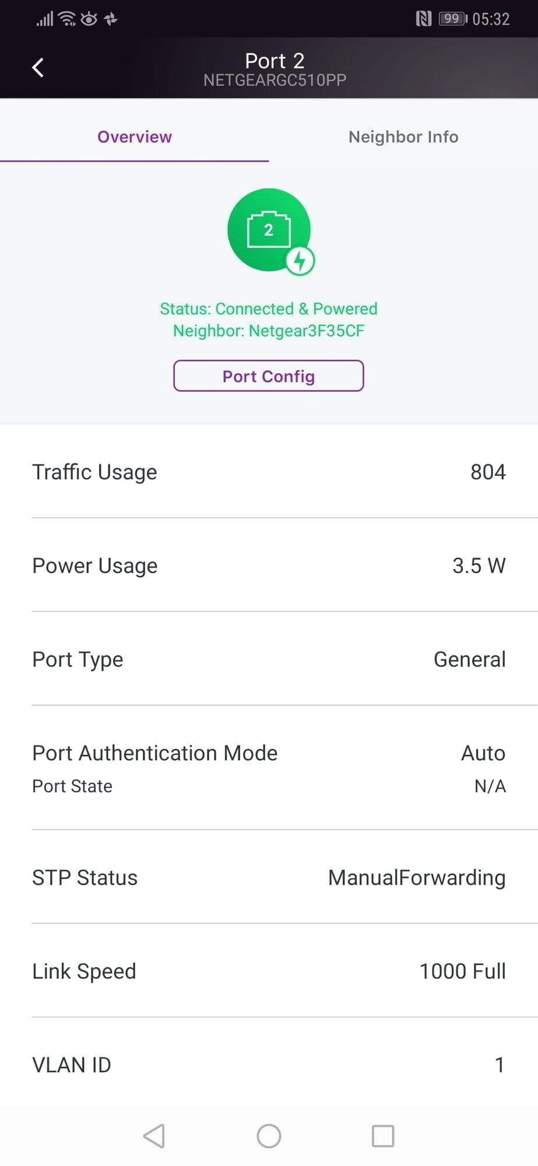Tap the VLAN ID row
The height and width of the screenshot is (1166, 538).
coord(269,1065)
